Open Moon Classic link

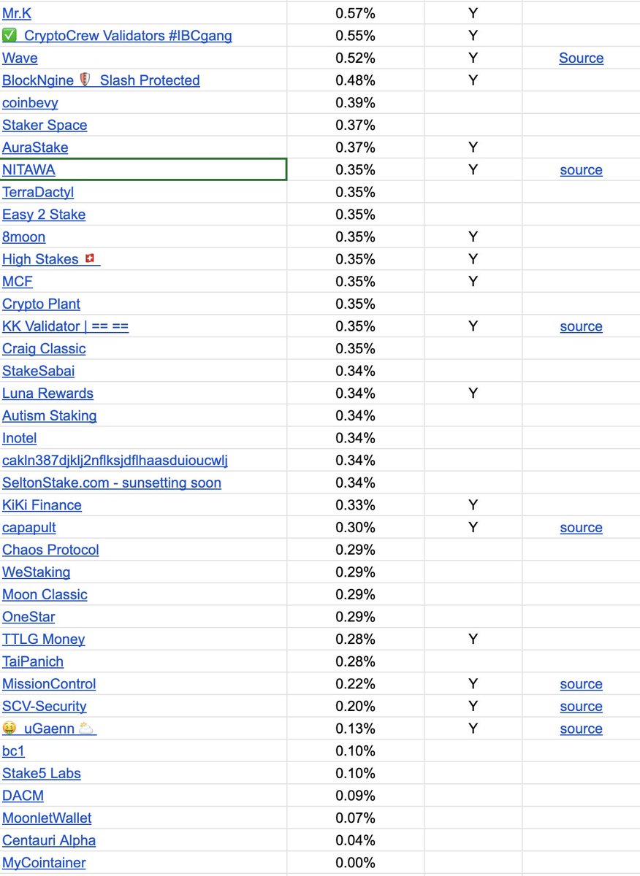point(45,594)
